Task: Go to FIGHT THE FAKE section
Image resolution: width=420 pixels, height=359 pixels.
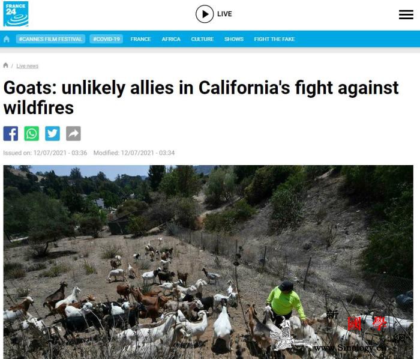Action: tap(274, 39)
